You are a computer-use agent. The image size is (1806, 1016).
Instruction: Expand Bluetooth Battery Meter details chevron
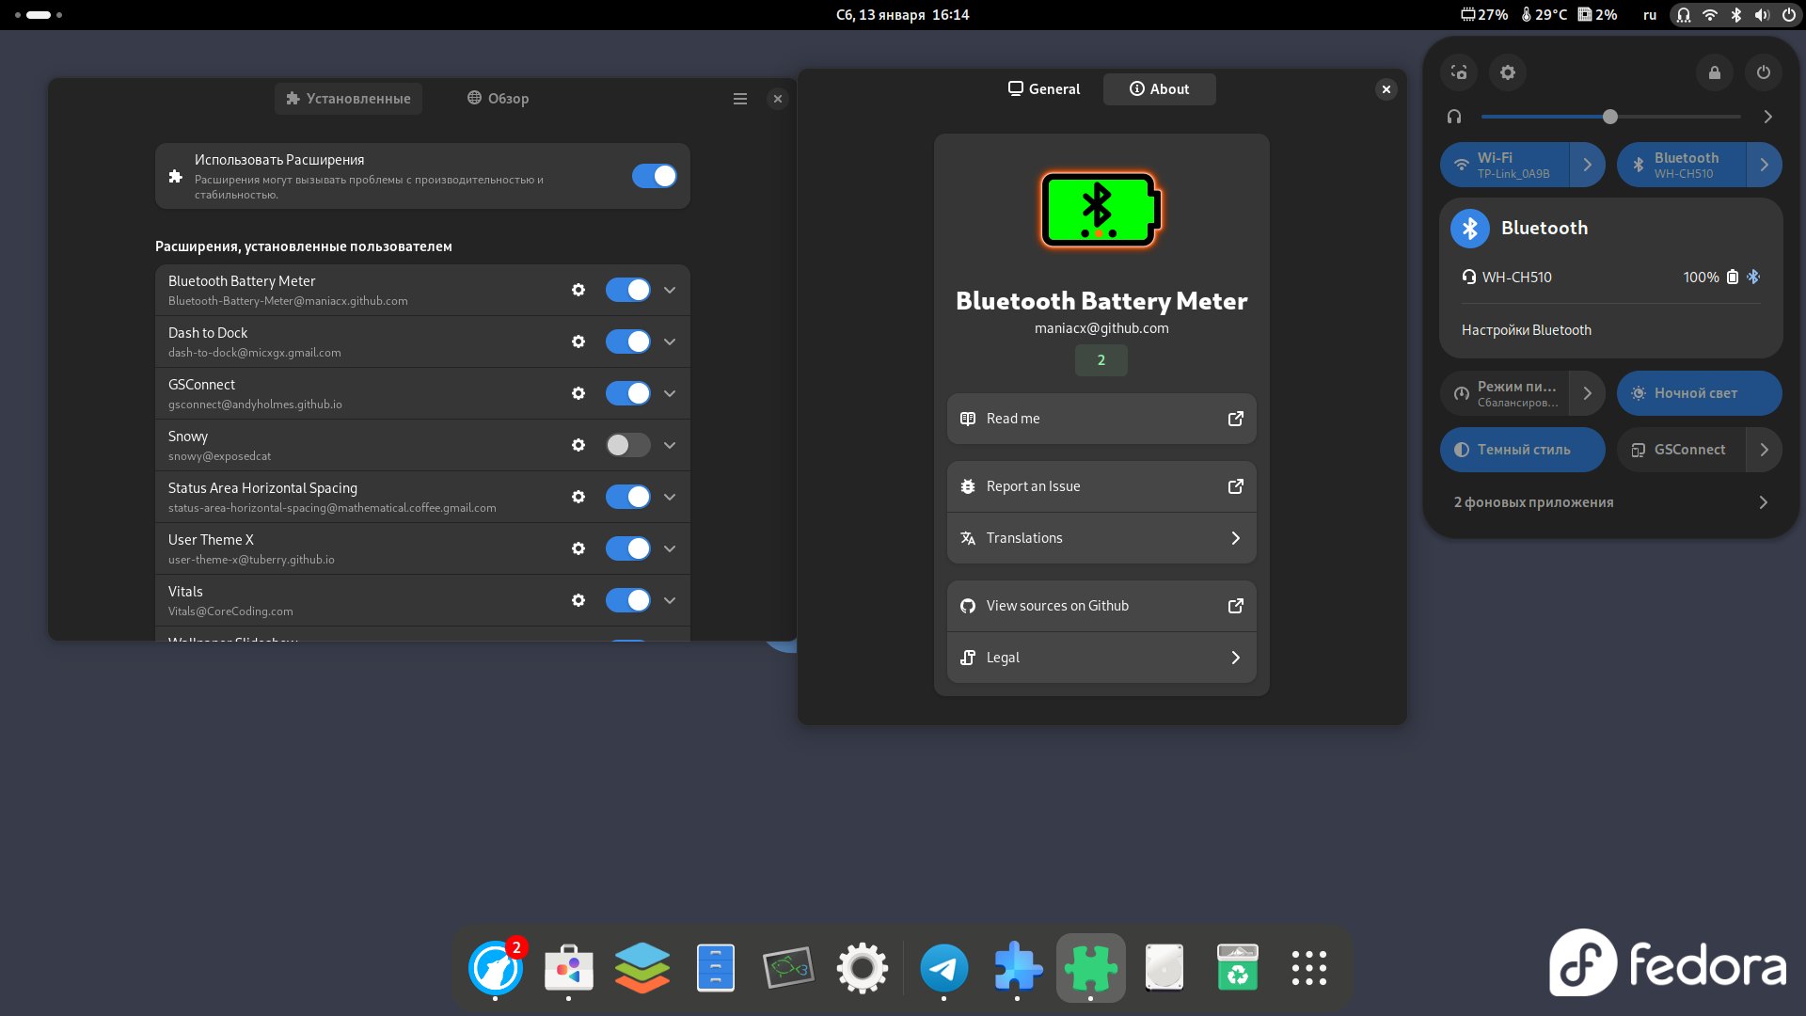pyautogui.click(x=670, y=290)
